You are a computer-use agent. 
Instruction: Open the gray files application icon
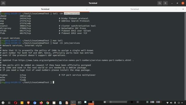coord(54,103)
